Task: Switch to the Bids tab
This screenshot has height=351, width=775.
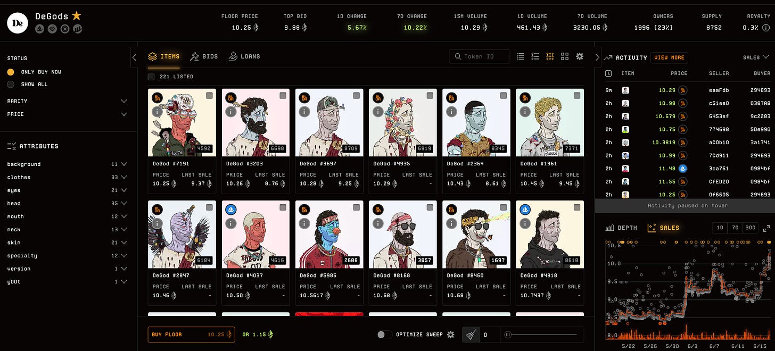Action: (x=204, y=56)
